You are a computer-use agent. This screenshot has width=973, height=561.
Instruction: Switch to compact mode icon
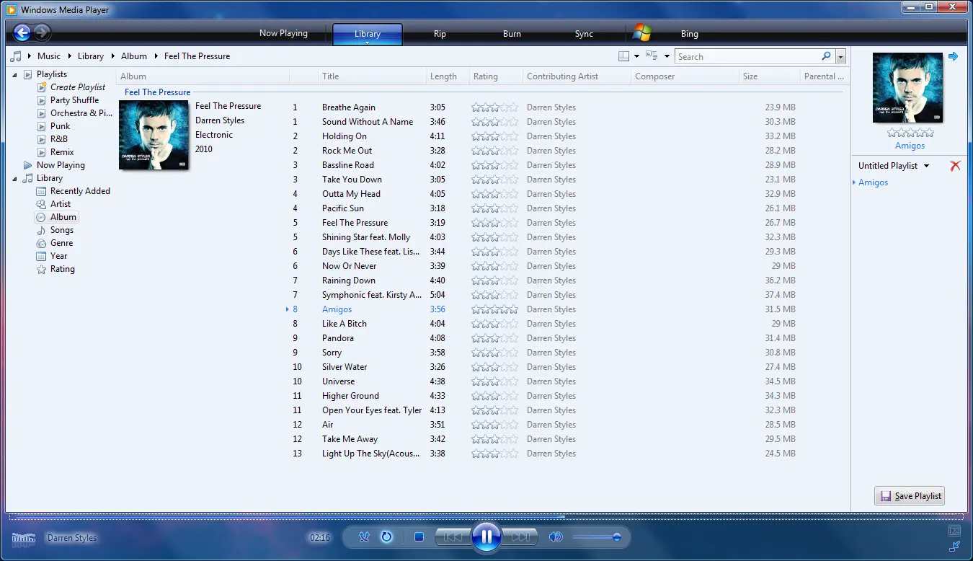tap(954, 547)
